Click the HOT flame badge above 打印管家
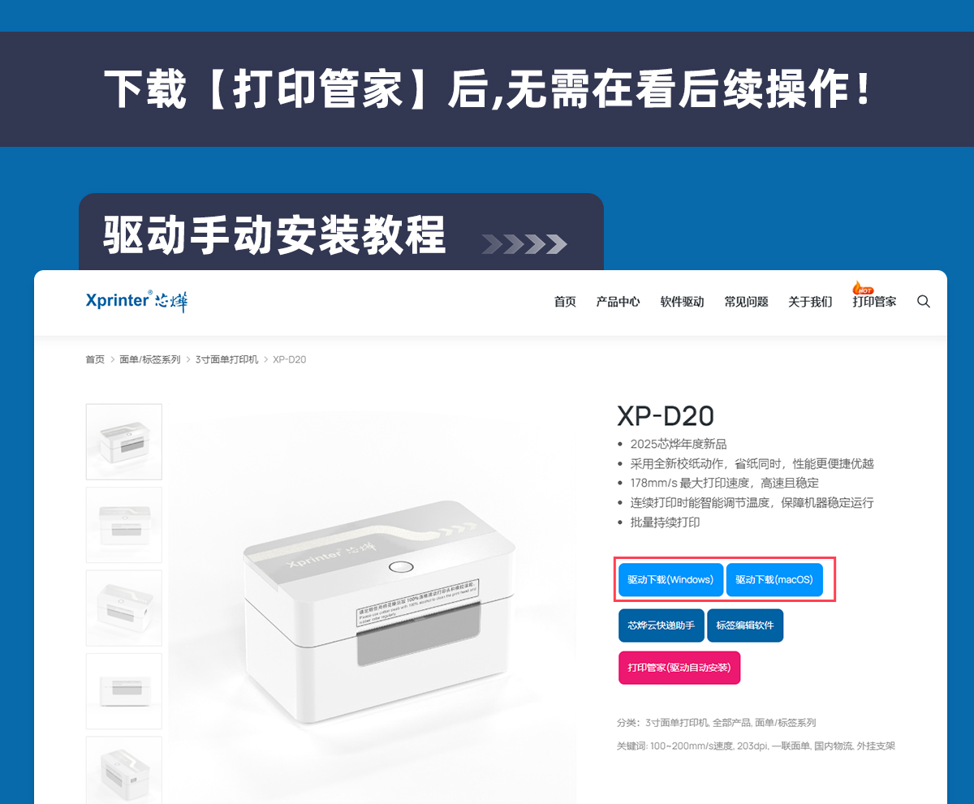Screen dimensions: 974x804 (863, 288)
